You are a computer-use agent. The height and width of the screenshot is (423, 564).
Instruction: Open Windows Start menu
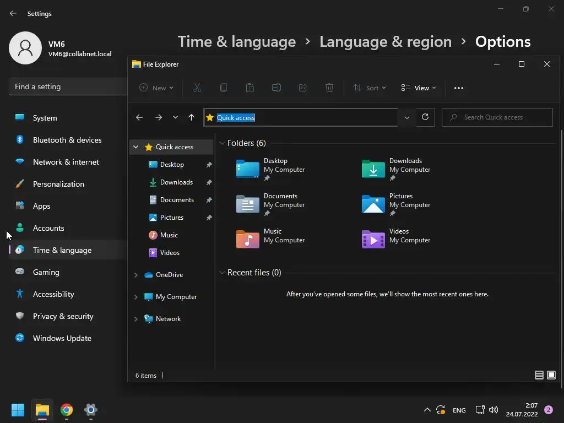18,410
